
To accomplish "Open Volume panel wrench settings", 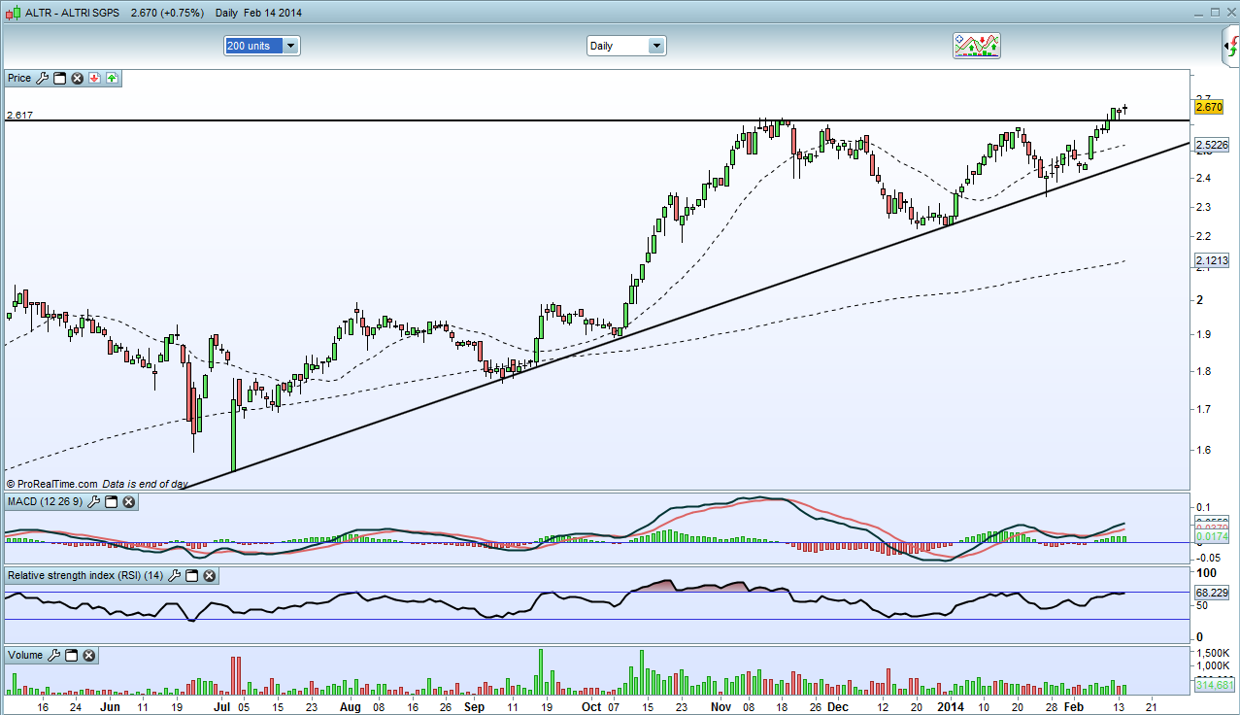I will point(54,656).
